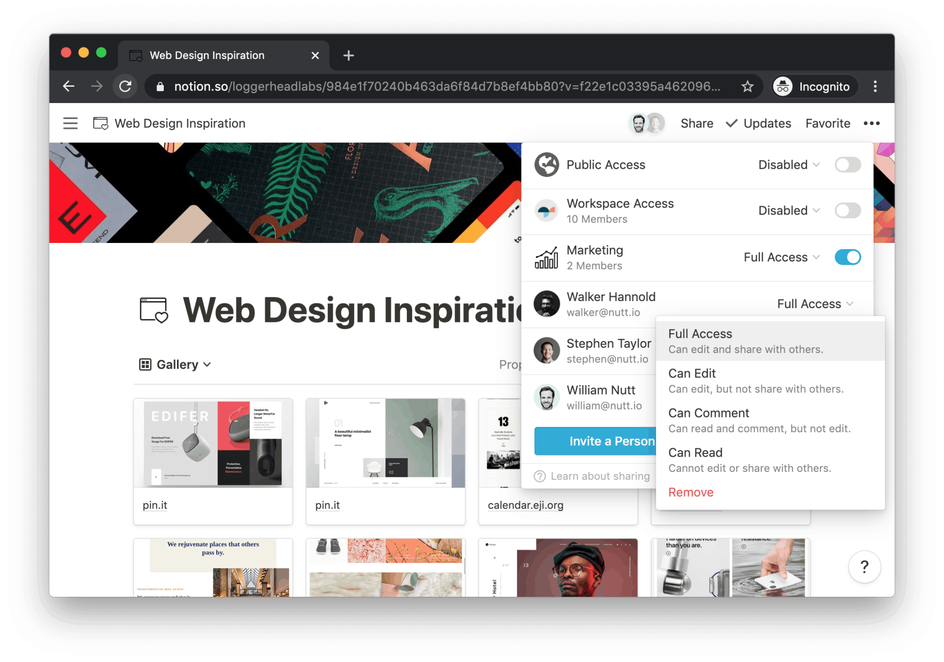Enable the Public Access toggle

848,165
